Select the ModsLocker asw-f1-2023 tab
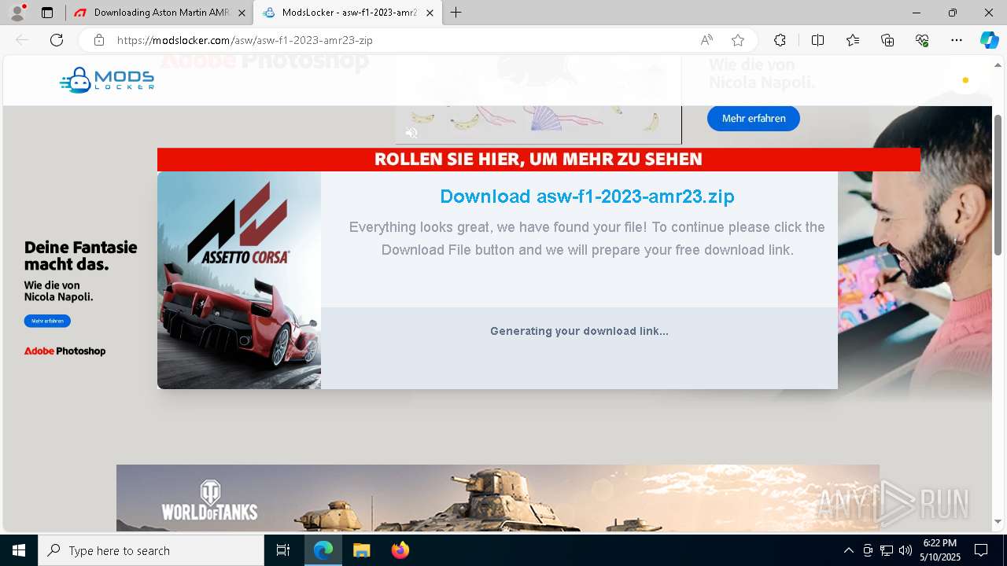 pyautogui.click(x=346, y=13)
